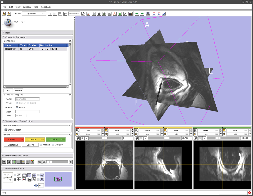Open the red Locator driver dropdown
Viewport: 253px width, 196px height.
tap(14, 139)
